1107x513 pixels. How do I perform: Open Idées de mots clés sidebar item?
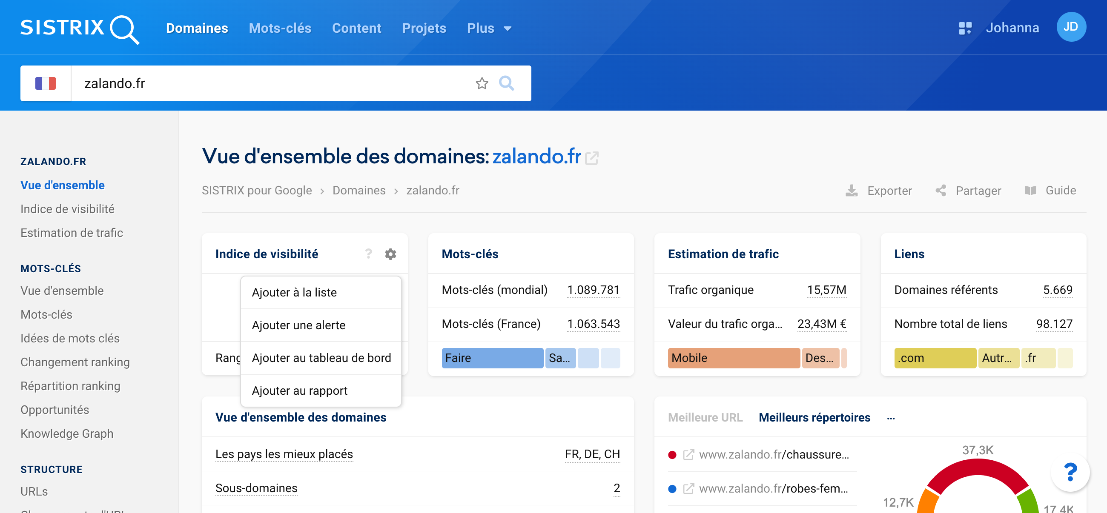coord(70,339)
